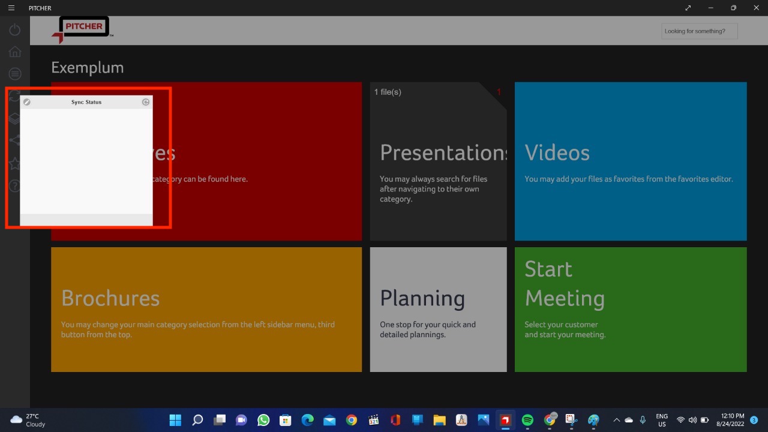Open the category list menu icon
This screenshot has width=768, height=432.
pyautogui.click(x=15, y=74)
